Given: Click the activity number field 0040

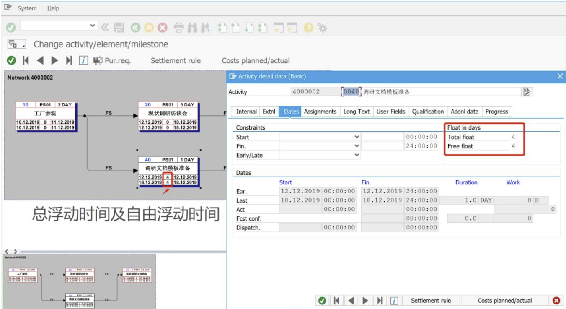Looking at the screenshot, I should [x=351, y=91].
